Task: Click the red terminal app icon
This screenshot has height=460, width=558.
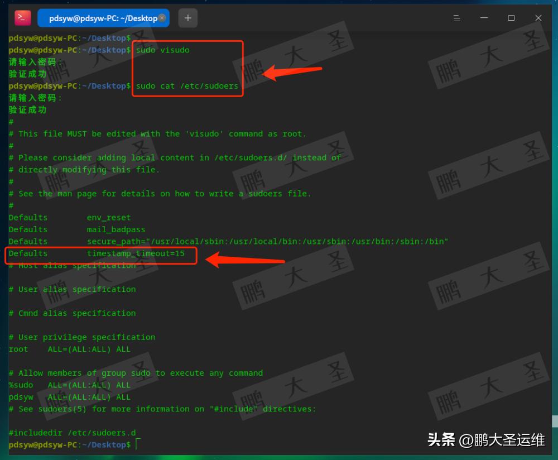Action: (23, 18)
